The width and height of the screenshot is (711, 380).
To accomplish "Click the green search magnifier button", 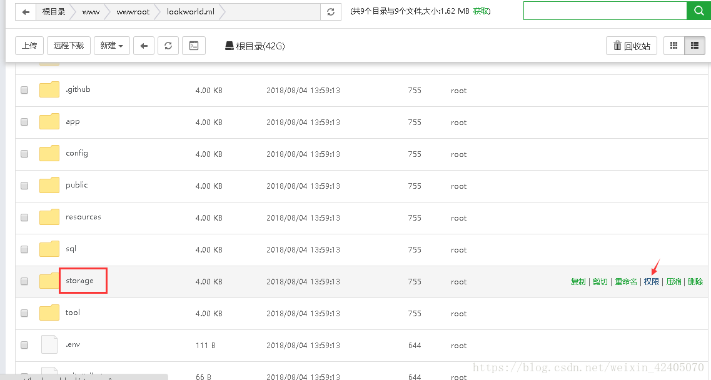I will click(698, 11).
